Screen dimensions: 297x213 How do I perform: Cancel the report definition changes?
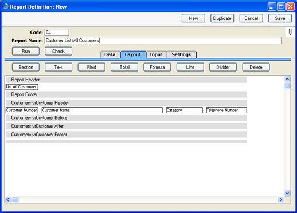[251, 18]
